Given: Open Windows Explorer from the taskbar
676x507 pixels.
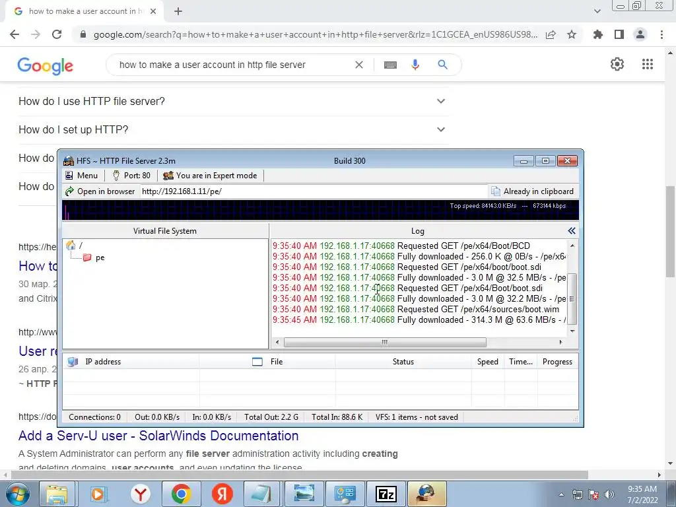Looking at the screenshot, I should (57, 494).
